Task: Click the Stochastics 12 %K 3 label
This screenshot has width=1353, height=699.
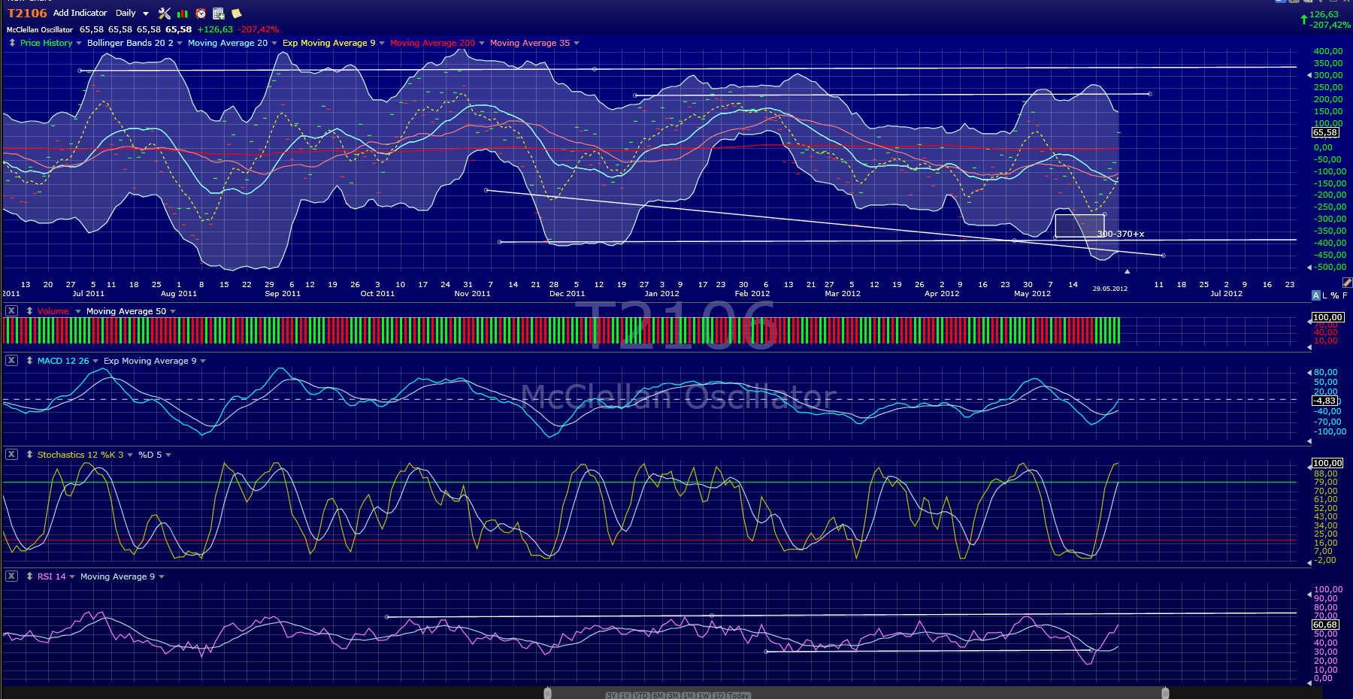Action: tap(80, 455)
